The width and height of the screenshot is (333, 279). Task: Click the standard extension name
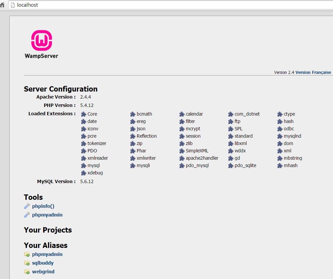point(244,136)
